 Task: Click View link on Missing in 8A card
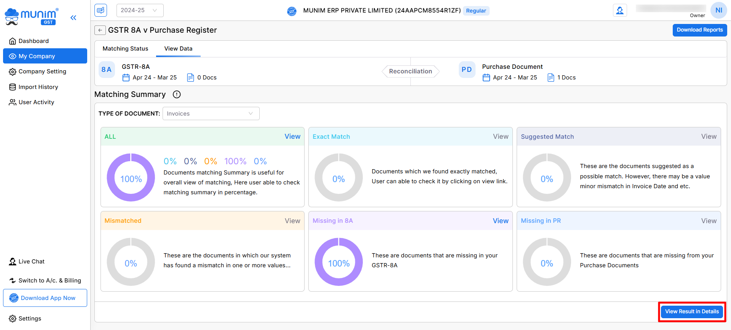coord(500,221)
